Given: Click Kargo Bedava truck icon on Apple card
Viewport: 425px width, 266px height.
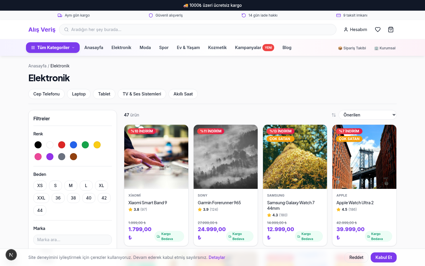Looking at the screenshot, I should tap(369, 236).
